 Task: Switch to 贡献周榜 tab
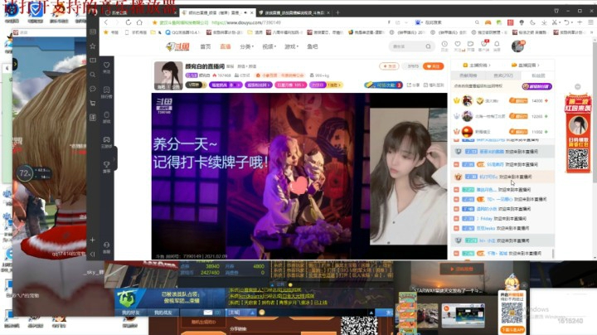click(468, 75)
